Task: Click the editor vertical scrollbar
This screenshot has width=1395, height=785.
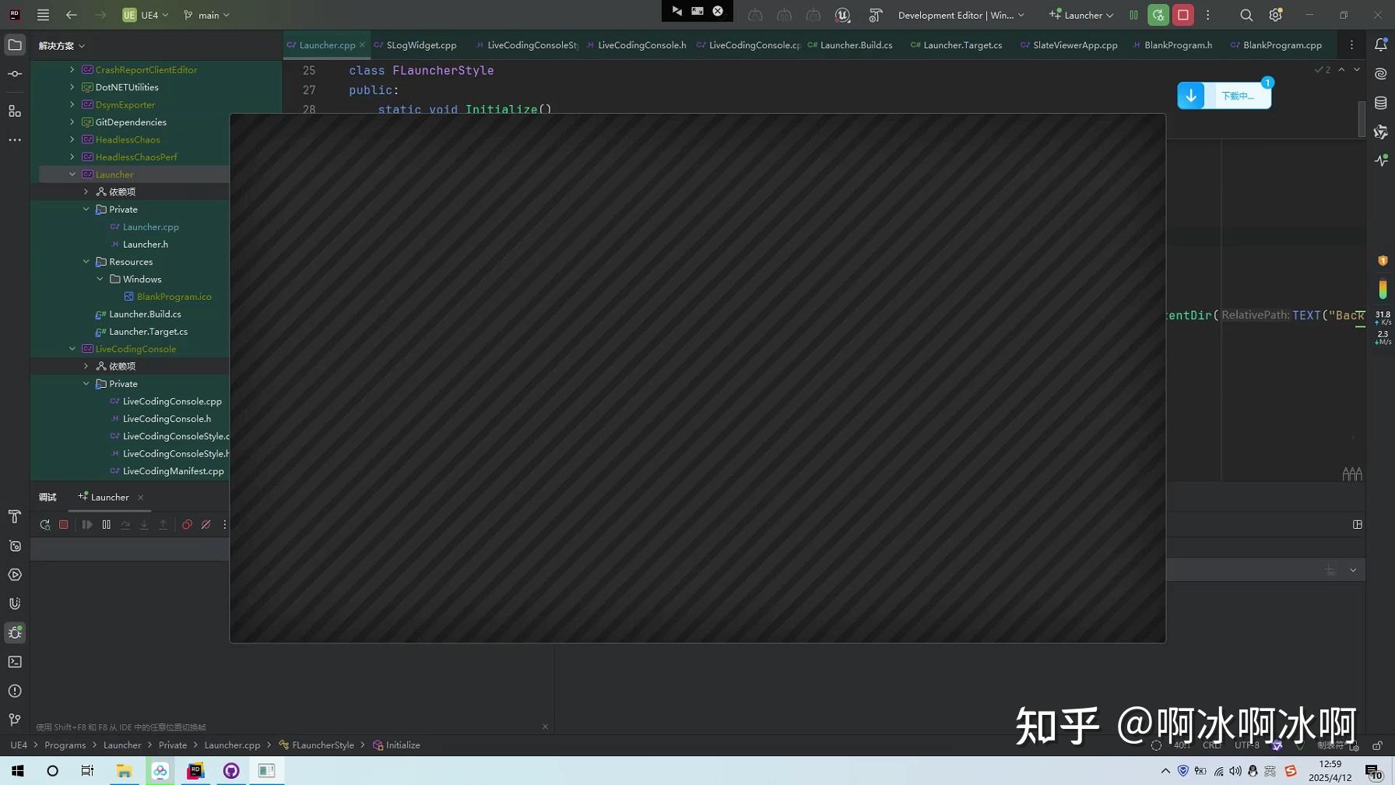Action: (x=1360, y=120)
